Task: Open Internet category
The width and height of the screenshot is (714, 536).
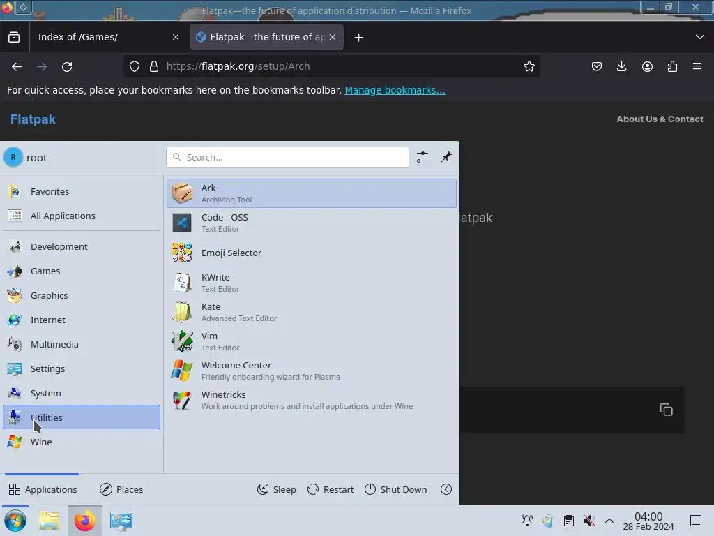Action: point(82,320)
